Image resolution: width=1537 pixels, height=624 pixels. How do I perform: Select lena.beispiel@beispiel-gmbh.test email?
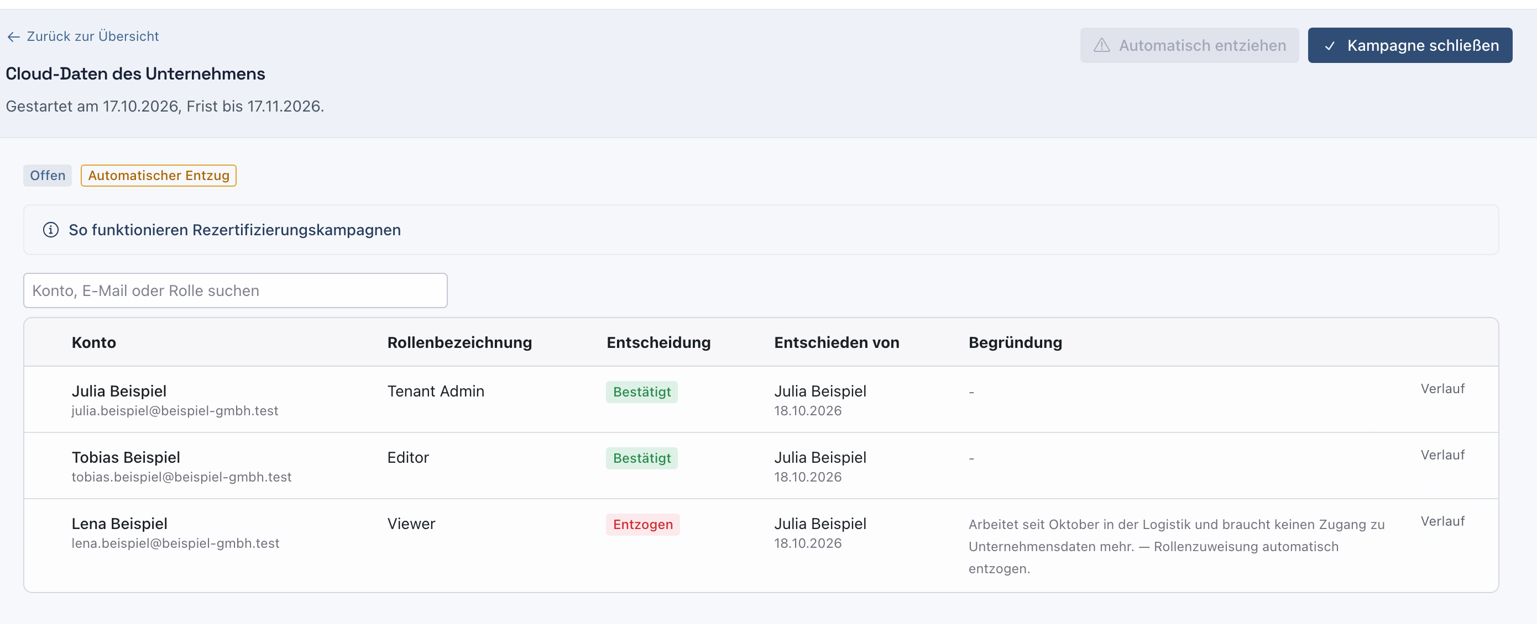tap(175, 543)
